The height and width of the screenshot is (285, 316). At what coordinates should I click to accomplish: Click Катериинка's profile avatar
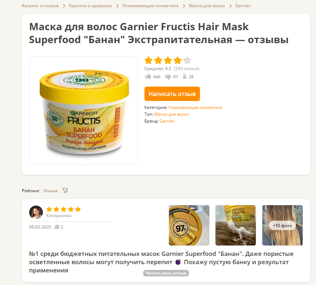click(36, 212)
